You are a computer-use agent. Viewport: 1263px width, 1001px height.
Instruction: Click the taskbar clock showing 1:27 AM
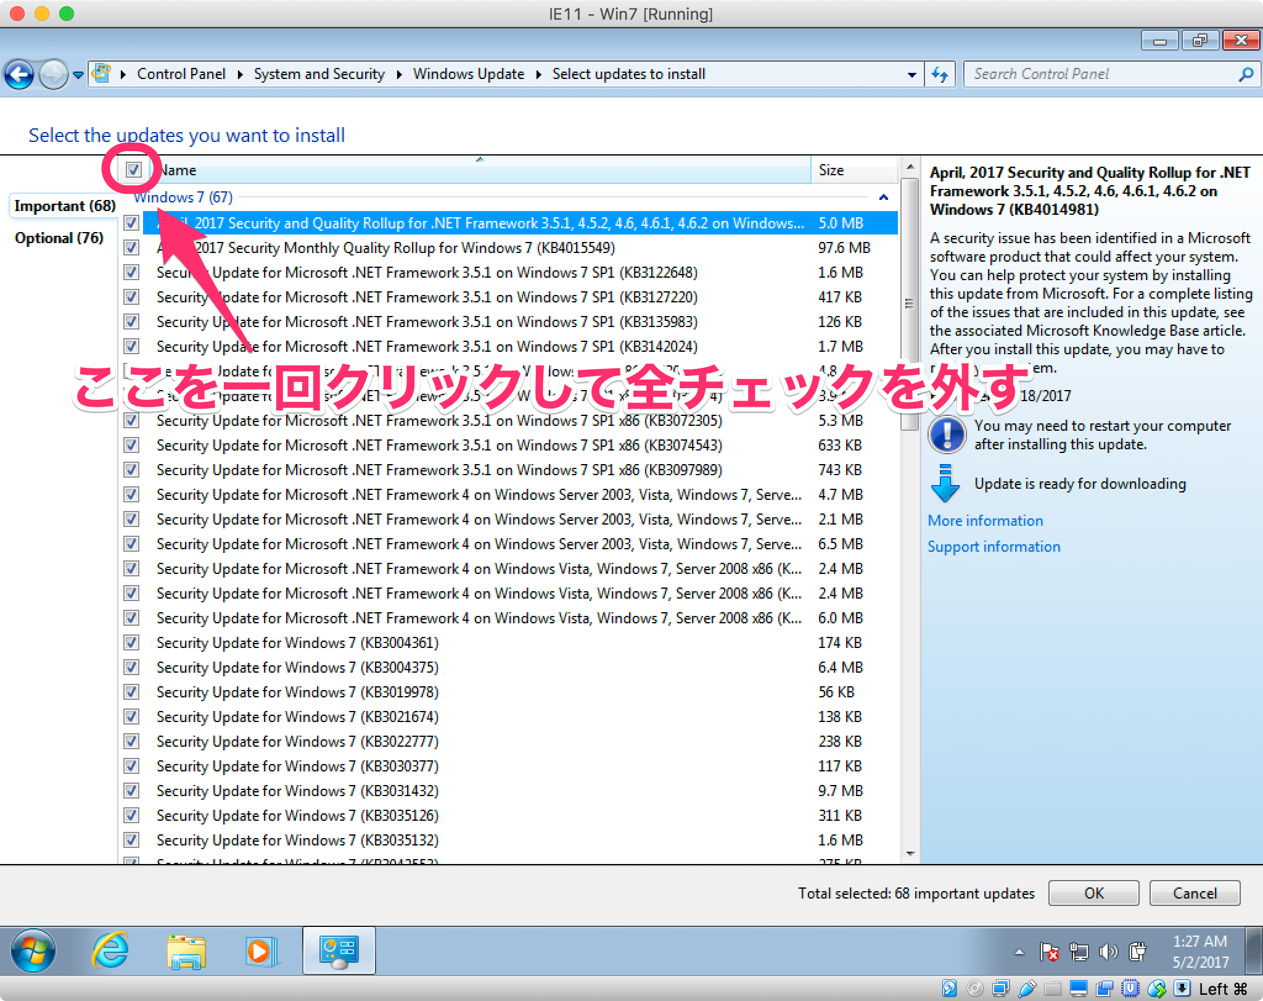pyautogui.click(x=1200, y=952)
